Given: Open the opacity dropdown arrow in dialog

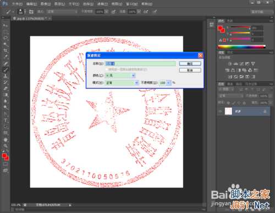Looking at the screenshot, I should 169,83.
